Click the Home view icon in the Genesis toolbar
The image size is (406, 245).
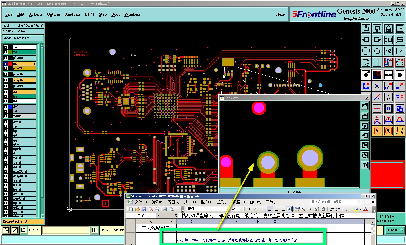point(389,28)
